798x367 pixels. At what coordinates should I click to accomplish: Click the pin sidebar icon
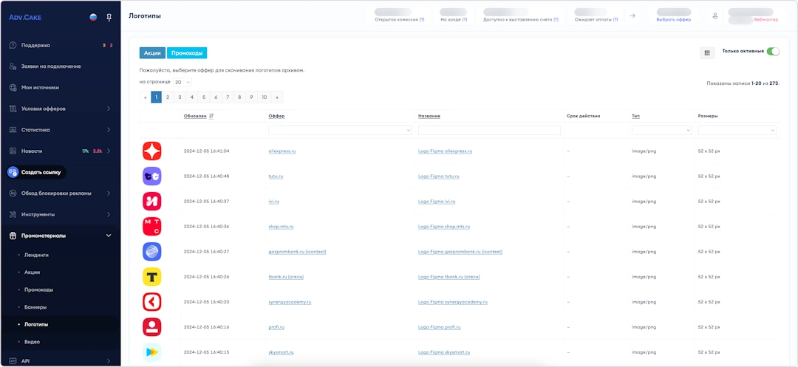[x=109, y=16]
